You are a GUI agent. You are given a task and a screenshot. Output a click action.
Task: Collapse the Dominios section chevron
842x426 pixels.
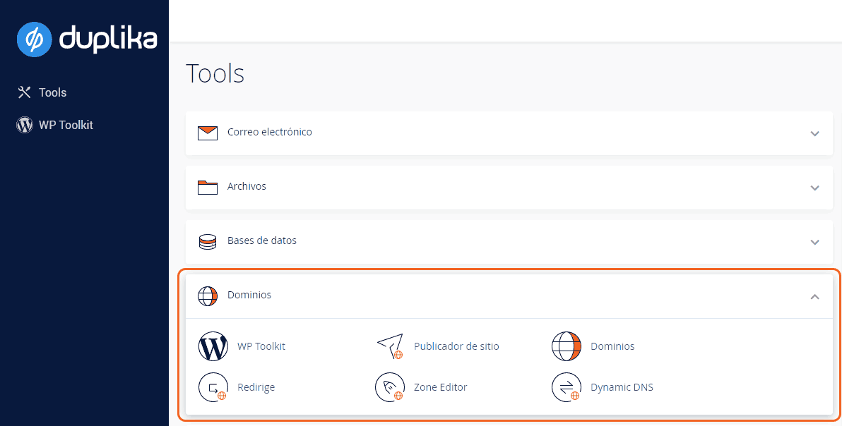pyautogui.click(x=814, y=296)
